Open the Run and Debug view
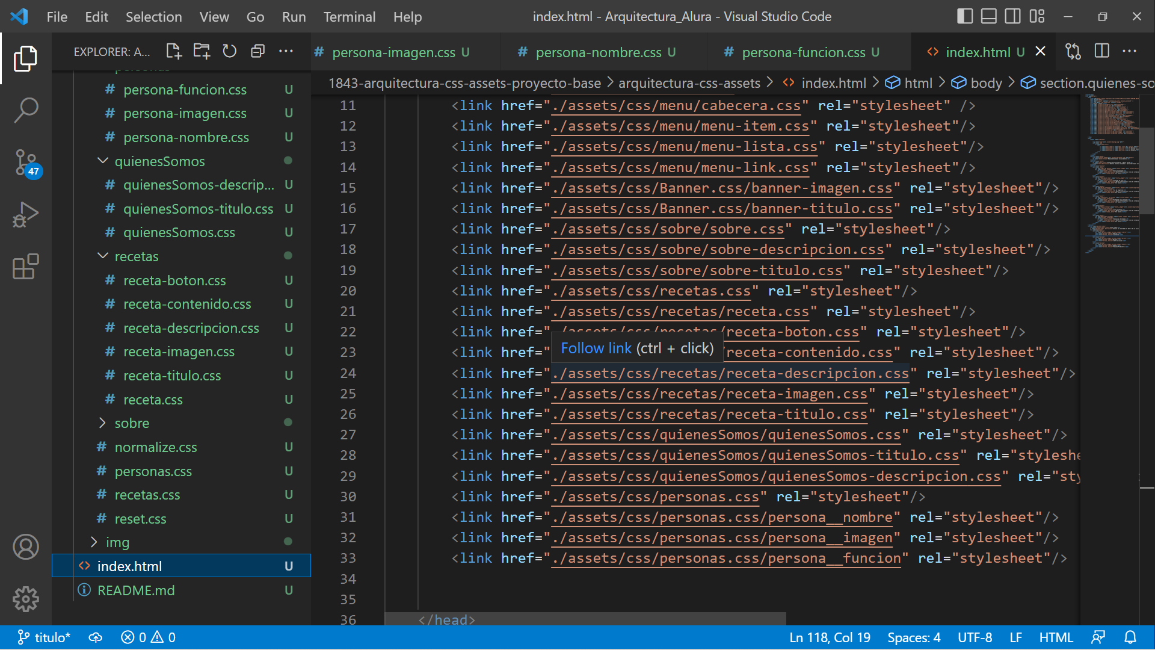Screen dimensions: 1155x650 [25, 215]
